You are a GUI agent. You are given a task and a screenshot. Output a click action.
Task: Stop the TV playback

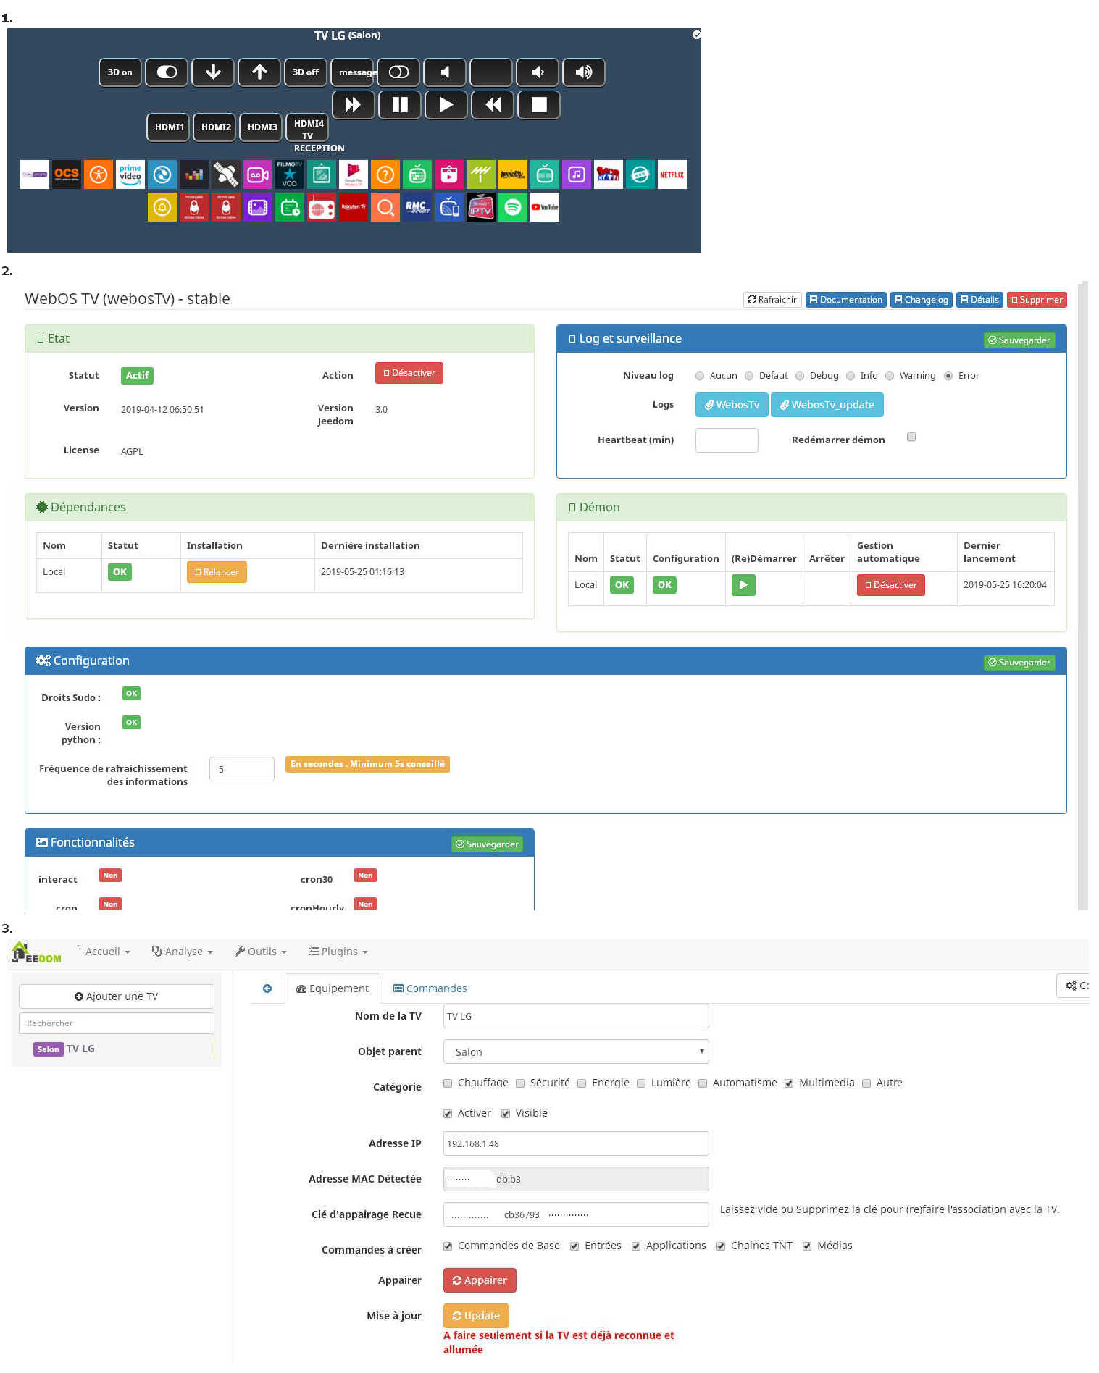539,105
